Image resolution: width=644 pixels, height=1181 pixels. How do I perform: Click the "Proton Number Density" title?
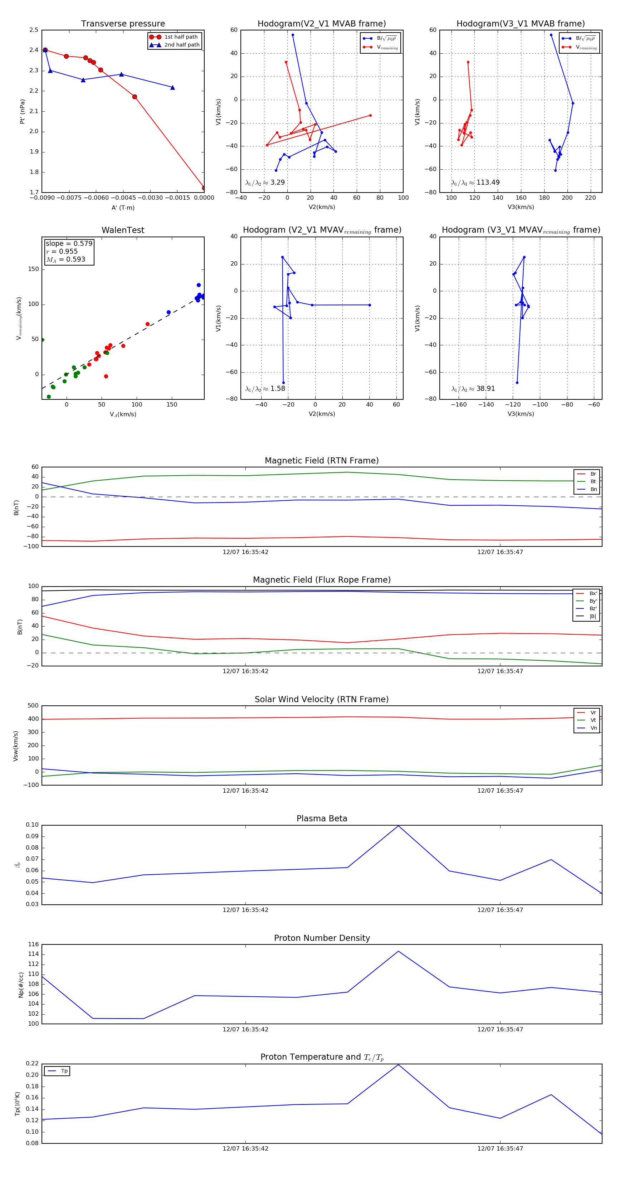322,938
